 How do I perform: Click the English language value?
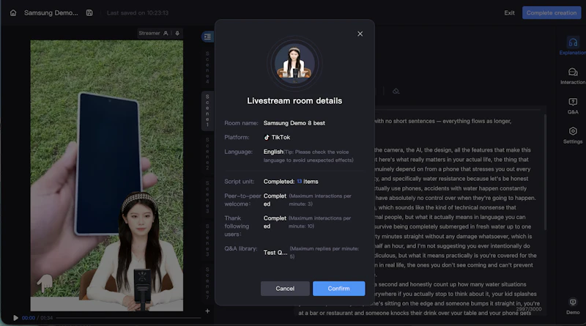272,152
